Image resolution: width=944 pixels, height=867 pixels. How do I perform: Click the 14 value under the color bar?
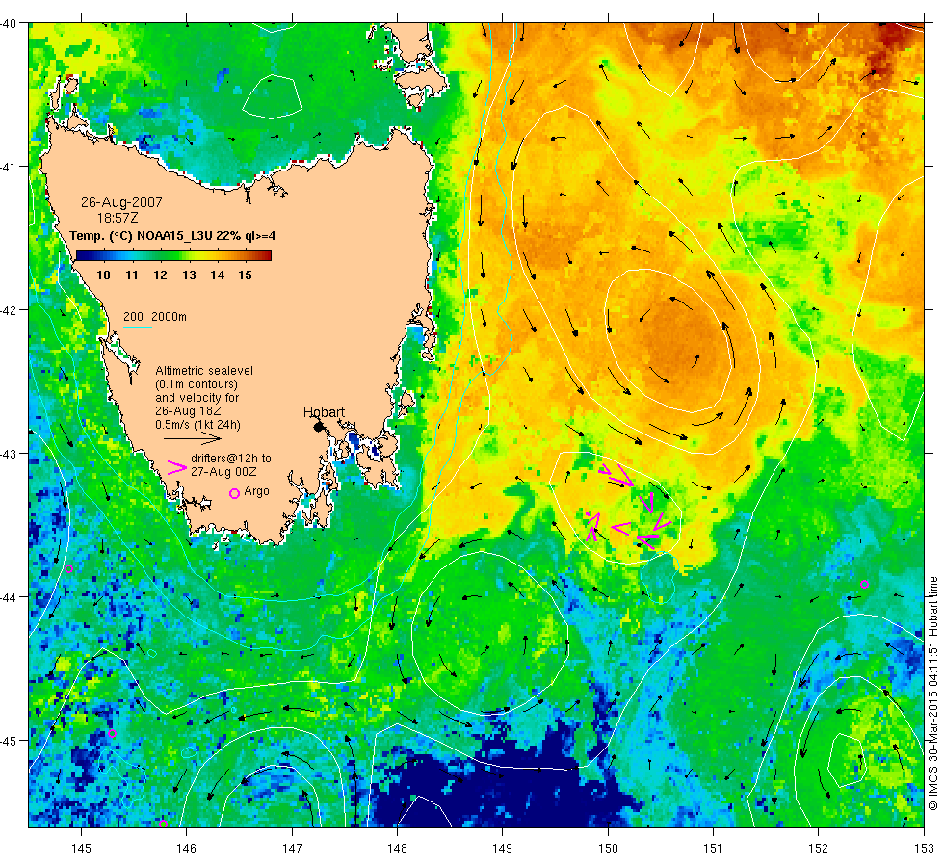point(218,276)
